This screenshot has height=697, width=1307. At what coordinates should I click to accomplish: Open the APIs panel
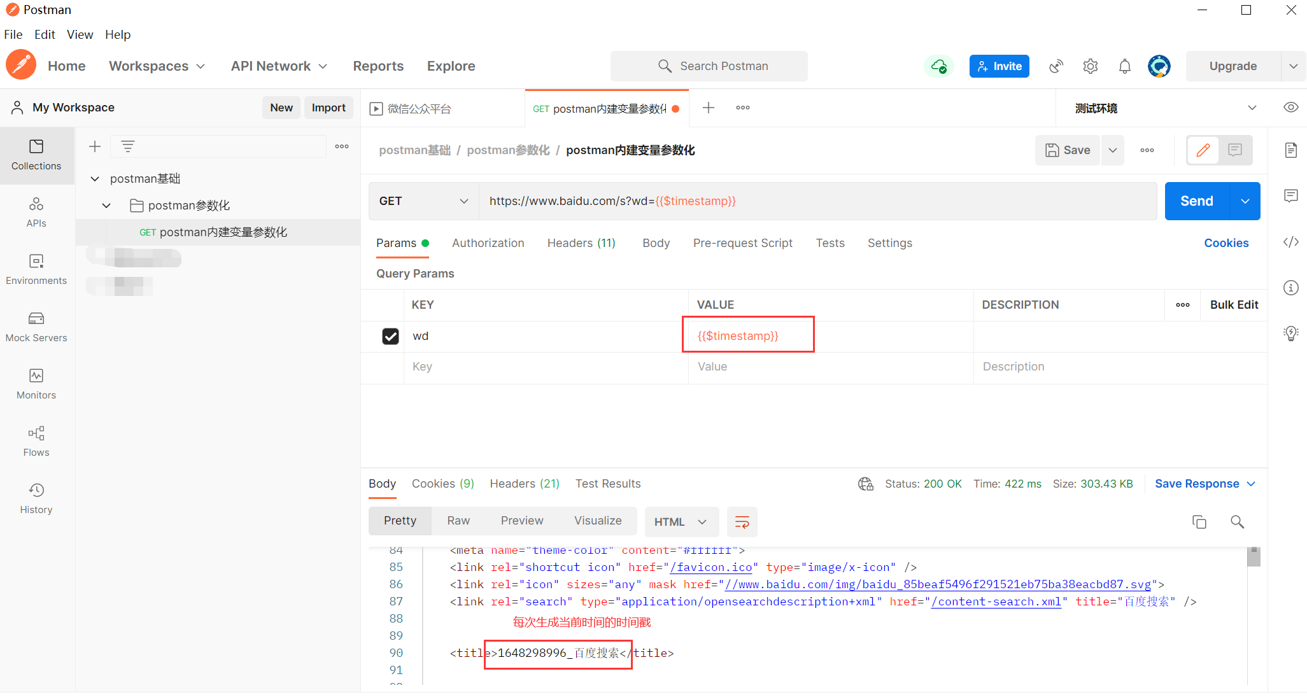point(34,212)
